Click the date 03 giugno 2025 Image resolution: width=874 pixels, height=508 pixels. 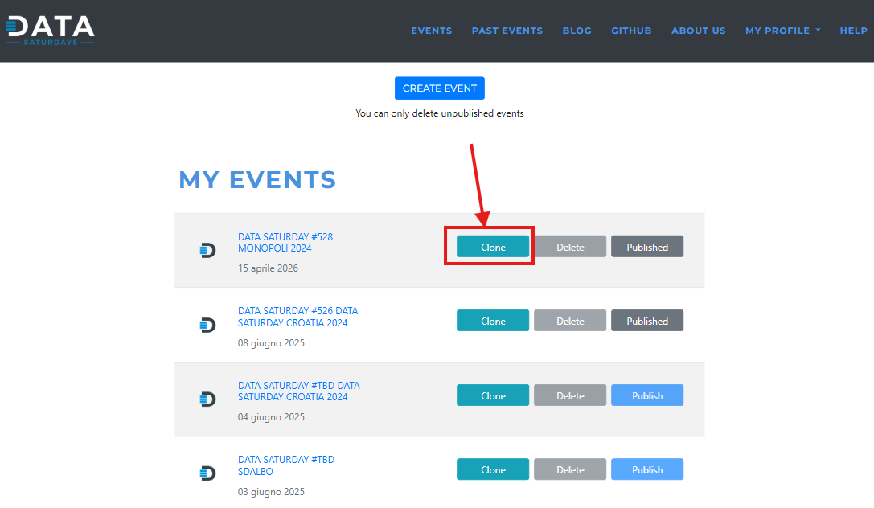pyautogui.click(x=272, y=492)
